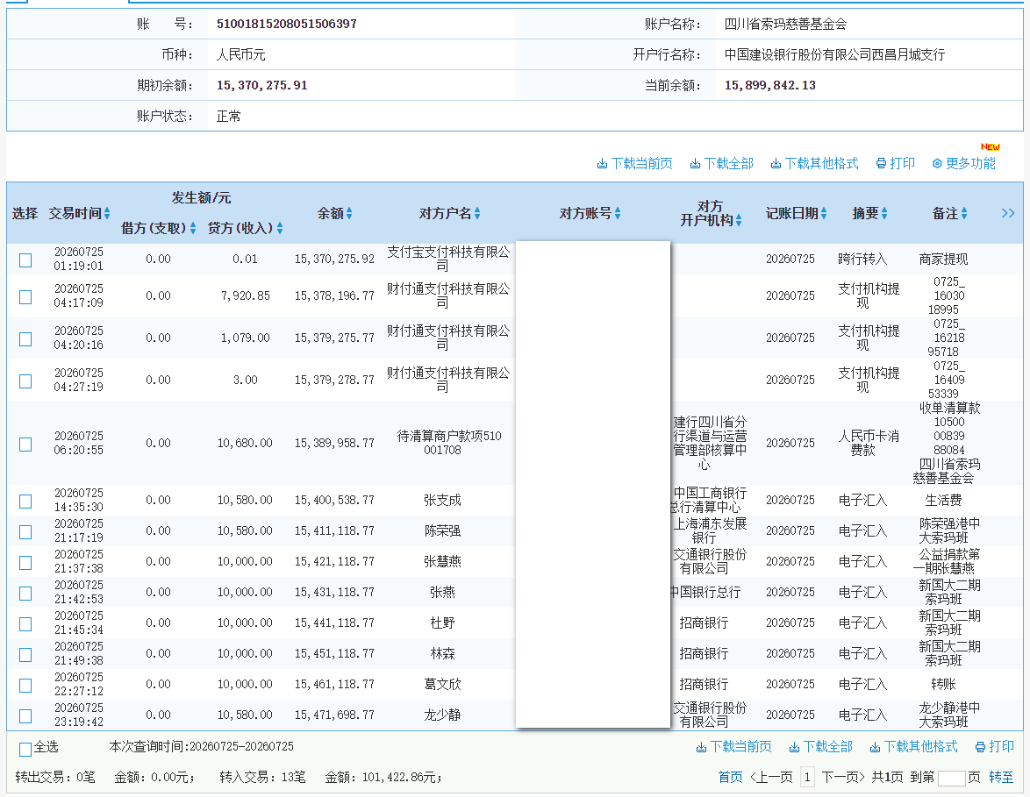The width and height of the screenshot is (1030, 797).
Task: Click the top 下载其他格式 link
Action: (x=814, y=163)
